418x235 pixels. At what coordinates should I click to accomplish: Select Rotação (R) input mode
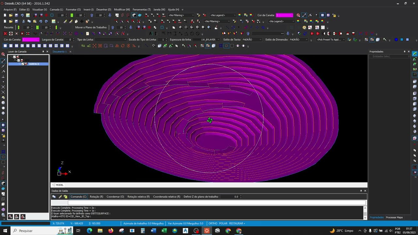[x=96, y=196]
